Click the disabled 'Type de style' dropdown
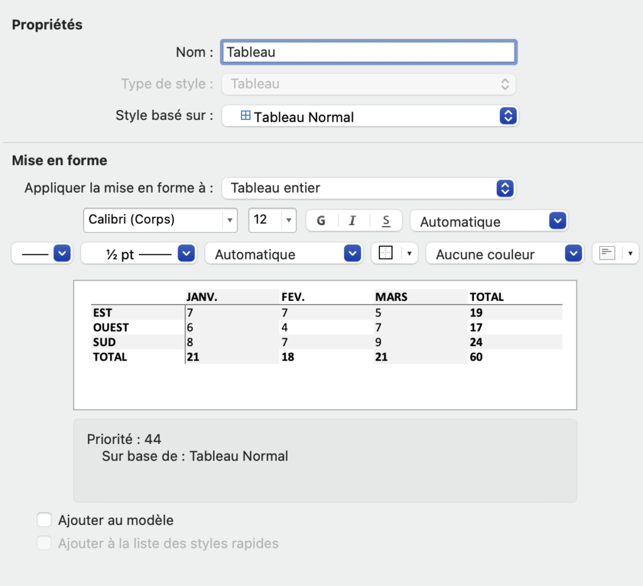 click(x=369, y=84)
